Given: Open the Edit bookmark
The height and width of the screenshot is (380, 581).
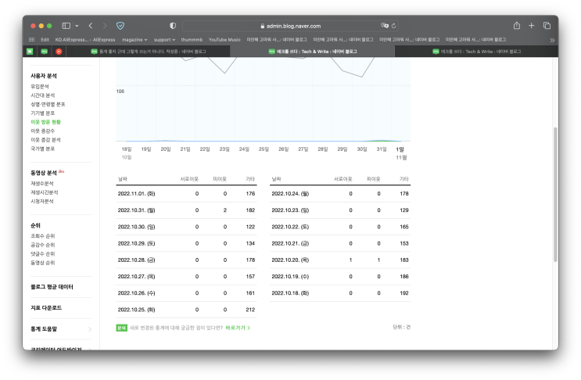Looking at the screenshot, I should (45, 40).
